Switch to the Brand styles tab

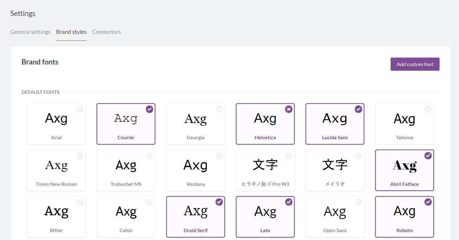[71, 32]
